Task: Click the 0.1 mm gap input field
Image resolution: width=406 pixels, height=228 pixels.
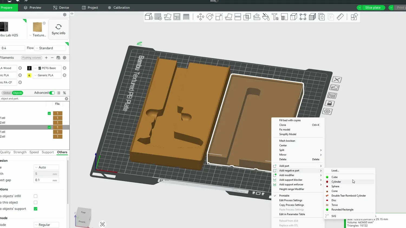Action: (46, 180)
